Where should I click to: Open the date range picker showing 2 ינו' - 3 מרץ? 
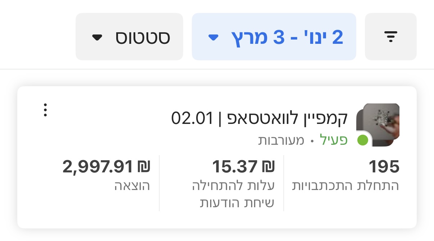pyautogui.click(x=274, y=36)
